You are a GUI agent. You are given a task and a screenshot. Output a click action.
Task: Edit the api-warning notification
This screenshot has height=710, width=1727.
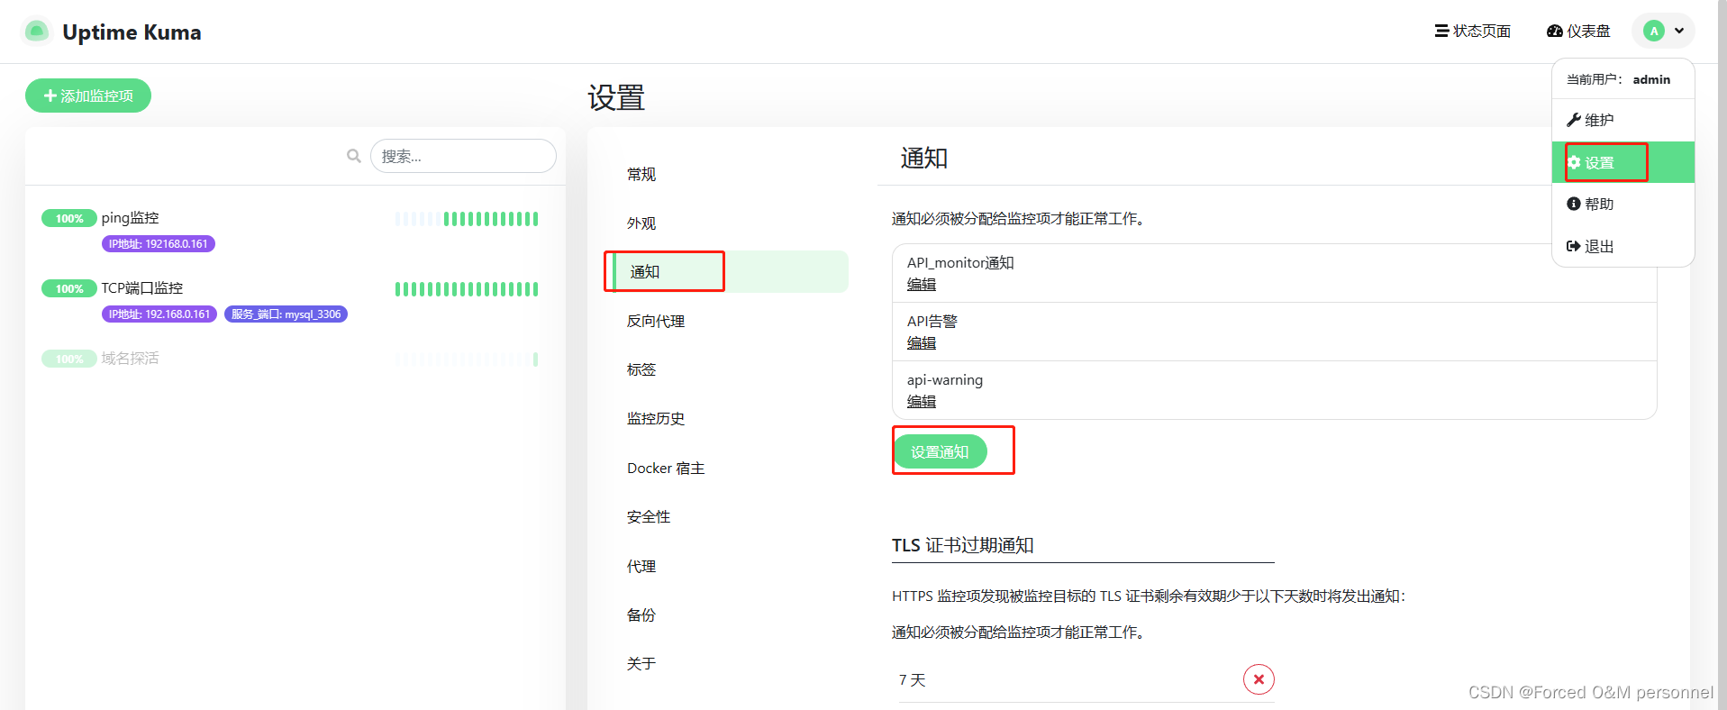point(922,402)
